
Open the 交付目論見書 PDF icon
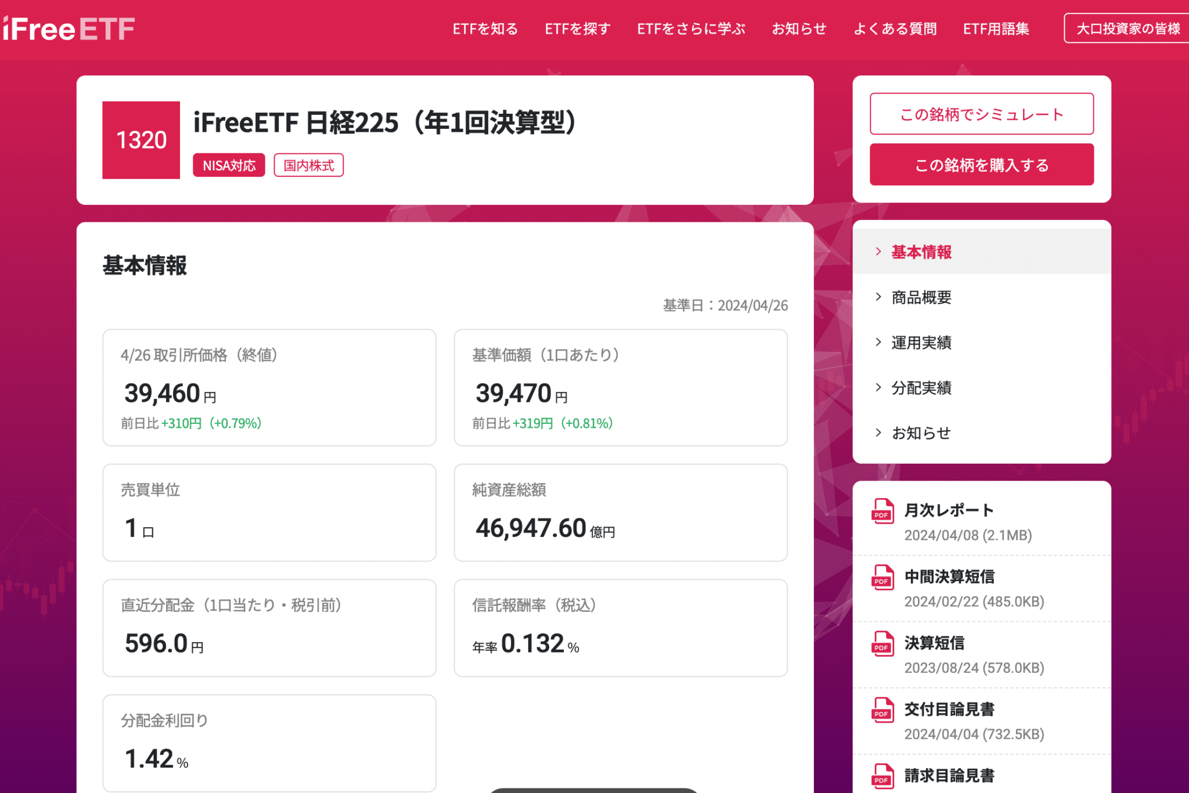882,709
